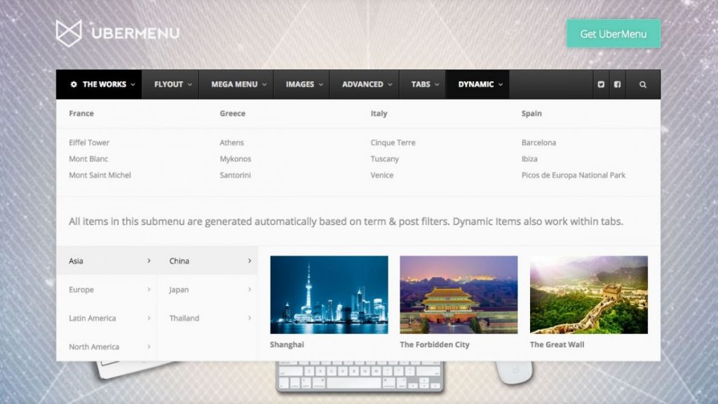718x404 pixels.
Task: Switch to the DYNAMIC menu item
Action: [x=477, y=84]
